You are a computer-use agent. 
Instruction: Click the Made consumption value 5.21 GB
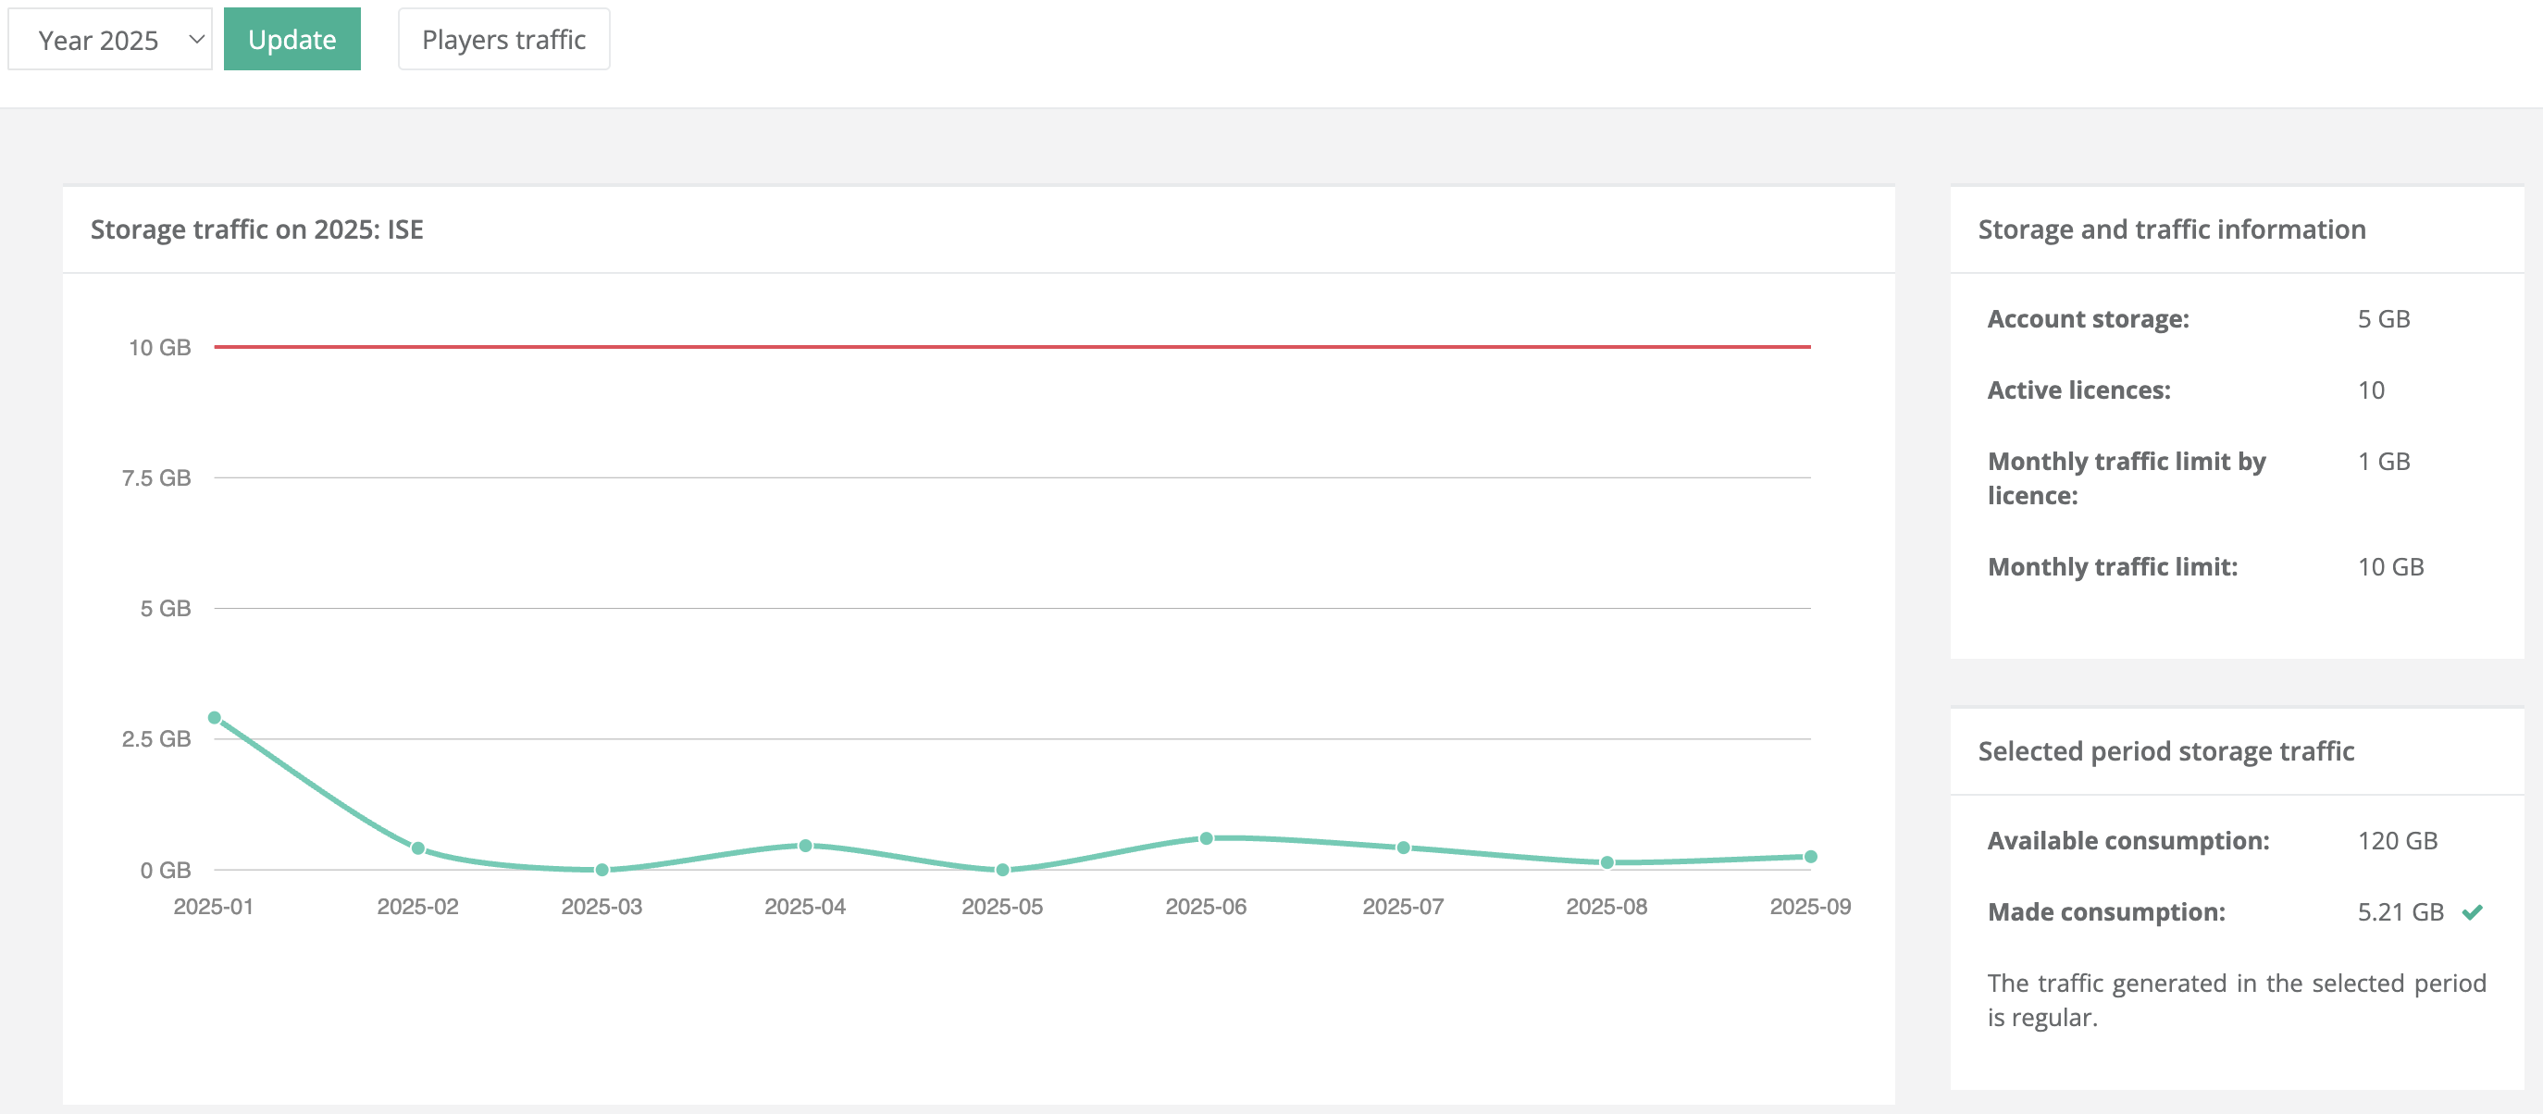2400,911
